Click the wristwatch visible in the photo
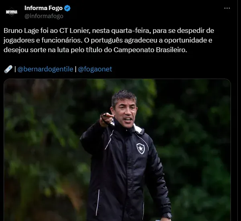 pyautogui.click(x=167, y=215)
